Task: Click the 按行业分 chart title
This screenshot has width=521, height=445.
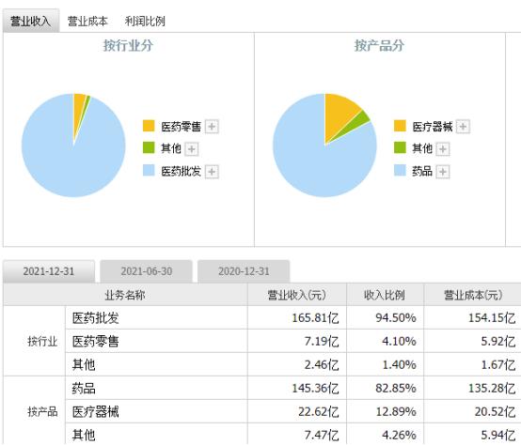Action: [128, 45]
